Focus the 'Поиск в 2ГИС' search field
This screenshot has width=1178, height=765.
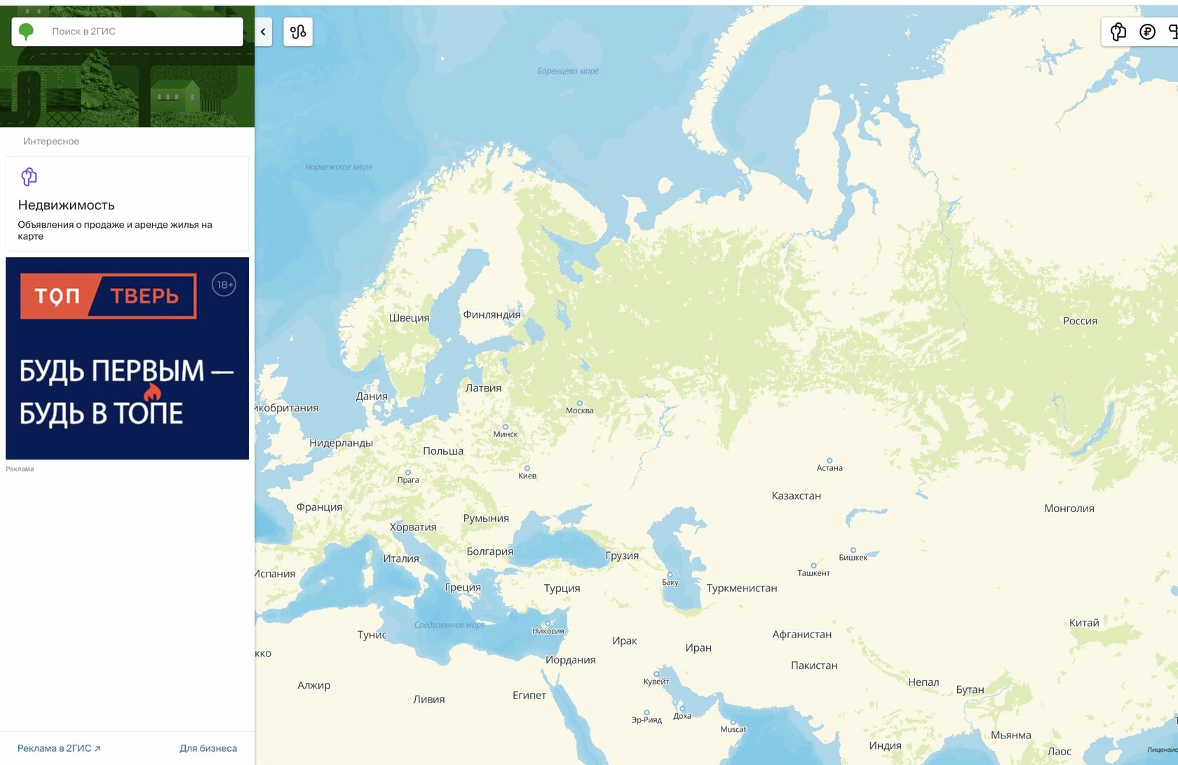[127, 32]
